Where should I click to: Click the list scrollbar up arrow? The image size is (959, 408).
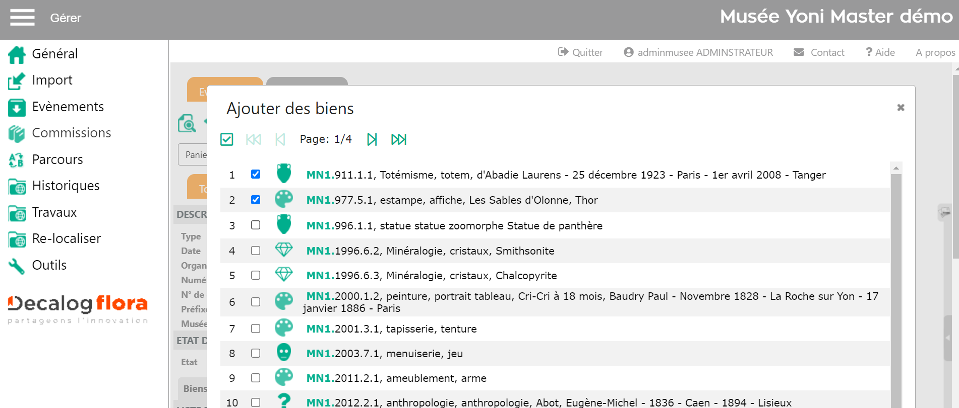(x=896, y=168)
